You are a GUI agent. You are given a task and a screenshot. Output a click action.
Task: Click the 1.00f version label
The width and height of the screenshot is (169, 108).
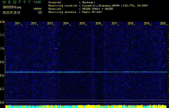pyautogui.click(x=37, y=2)
